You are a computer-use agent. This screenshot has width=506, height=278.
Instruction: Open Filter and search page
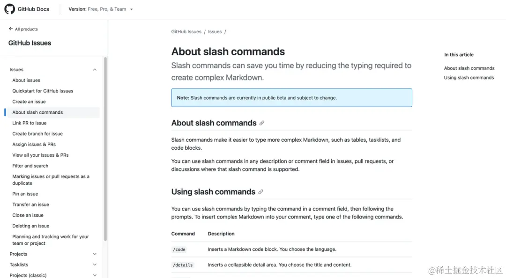[30, 166]
